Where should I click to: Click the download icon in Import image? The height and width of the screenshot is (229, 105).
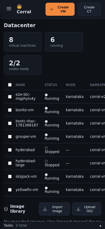tap(45, 209)
